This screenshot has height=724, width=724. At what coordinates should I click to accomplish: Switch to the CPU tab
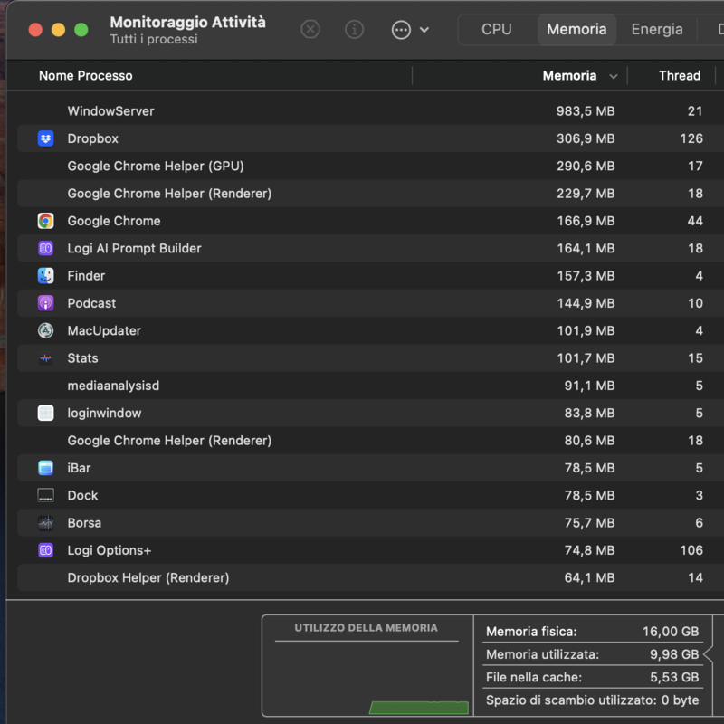click(496, 30)
